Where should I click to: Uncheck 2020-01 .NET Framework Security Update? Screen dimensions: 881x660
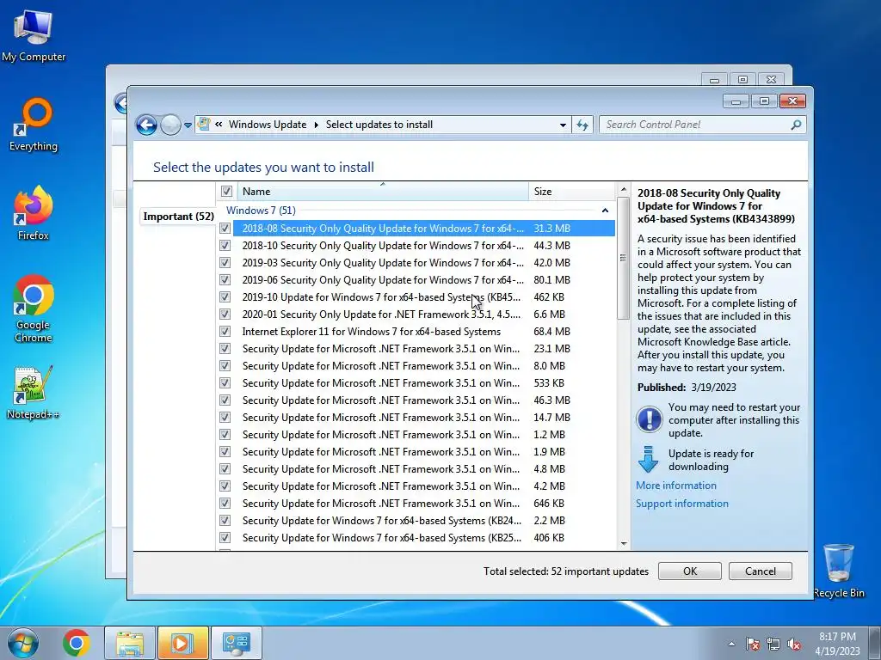coord(225,315)
